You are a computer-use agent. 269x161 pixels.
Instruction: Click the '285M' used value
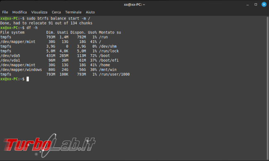[64, 55]
